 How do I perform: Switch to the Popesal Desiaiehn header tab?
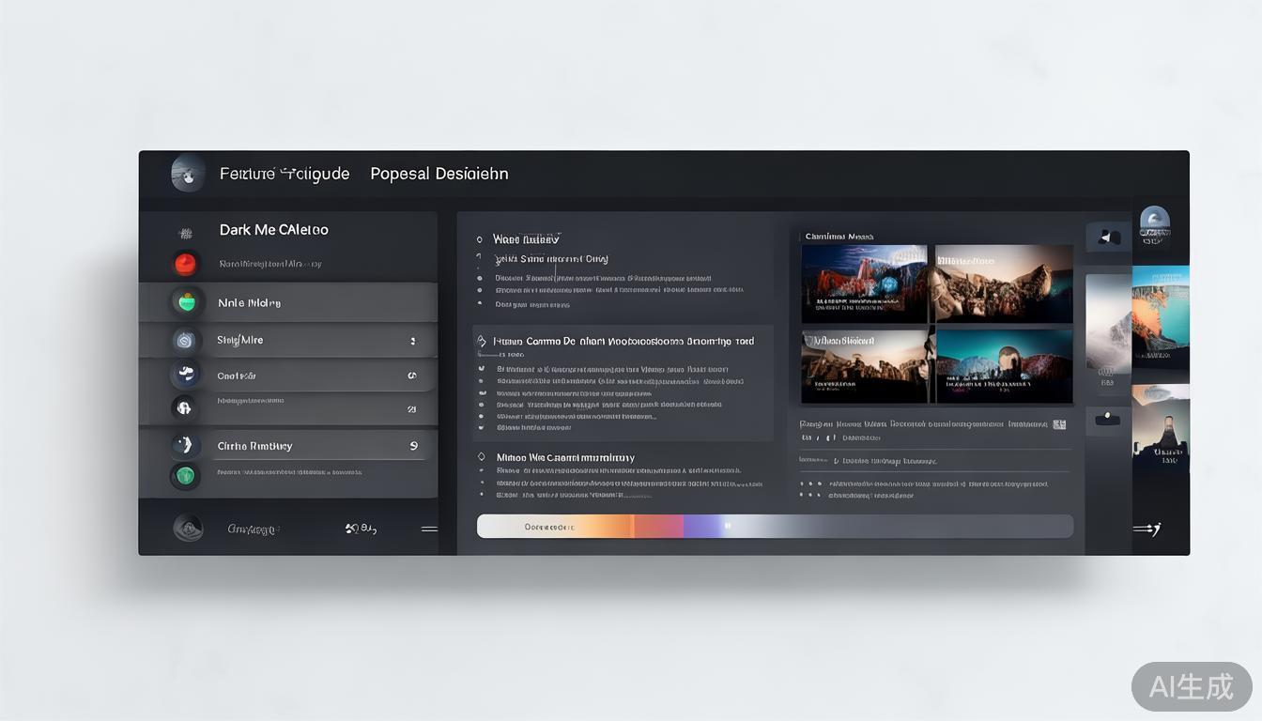click(439, 174)
